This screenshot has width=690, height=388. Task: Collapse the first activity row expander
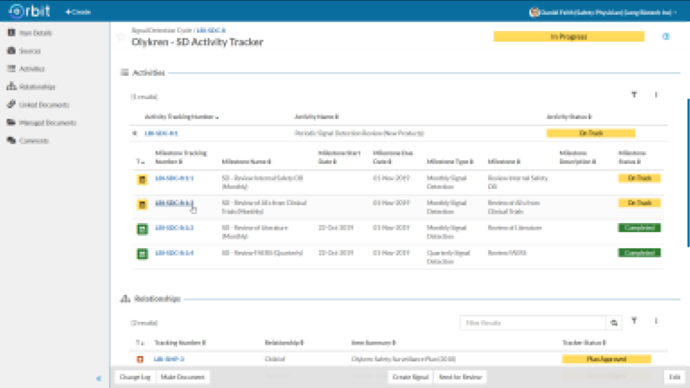tap(135, 133)
